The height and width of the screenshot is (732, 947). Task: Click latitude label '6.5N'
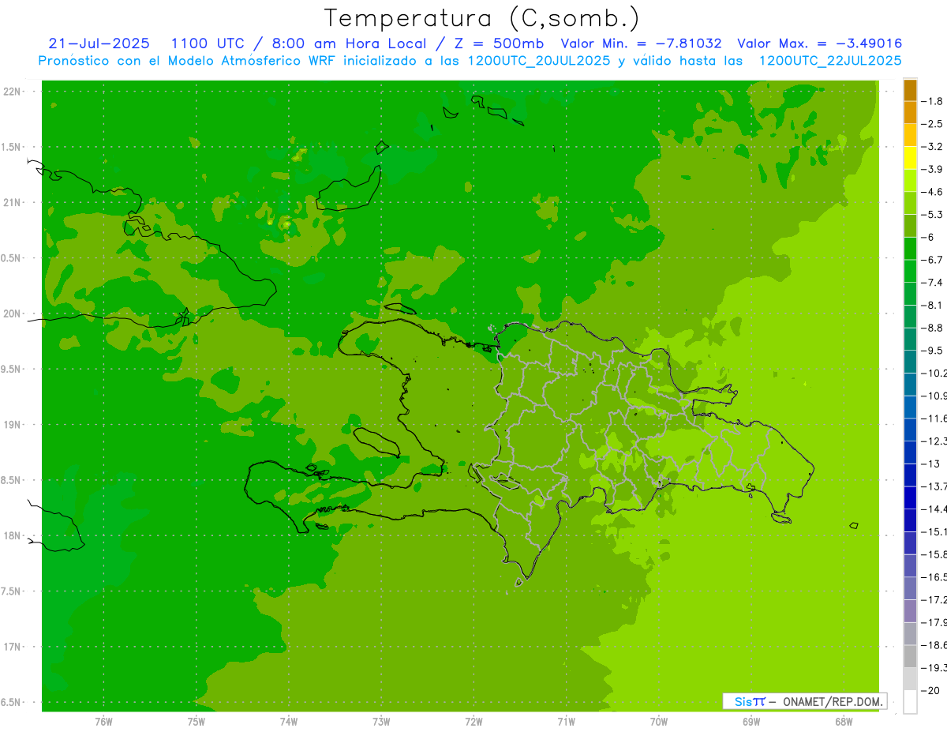pyautogui.click(x=11, y=702)
